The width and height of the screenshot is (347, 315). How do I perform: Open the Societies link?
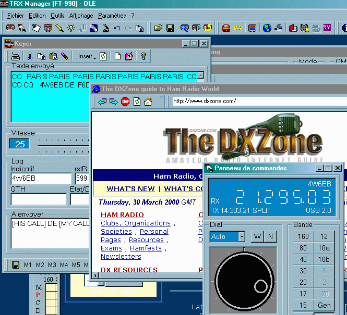click(x=116, y=232)
